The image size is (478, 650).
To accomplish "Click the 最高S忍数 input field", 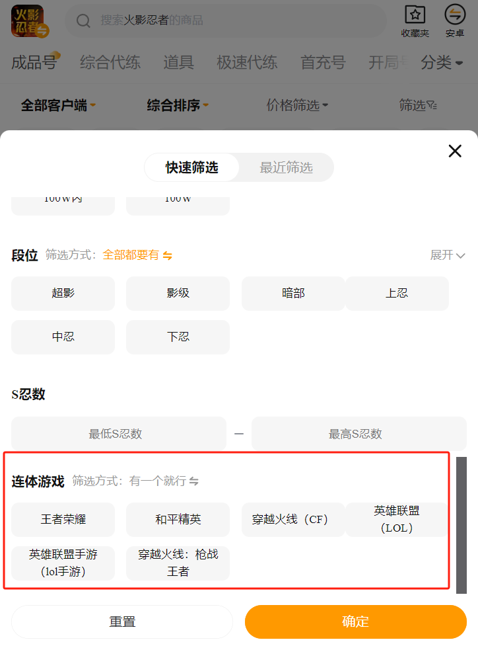I will tap(358, 434).
